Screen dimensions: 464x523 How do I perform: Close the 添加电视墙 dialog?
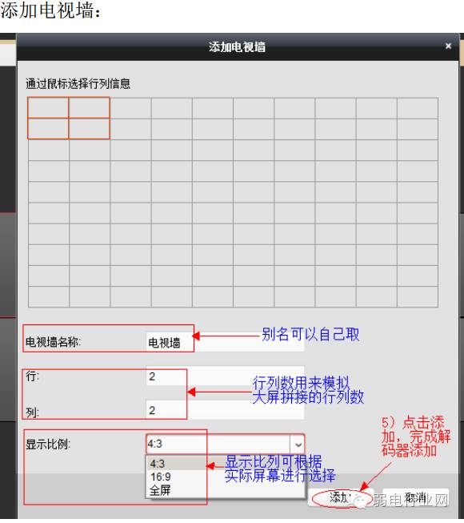coord(448,46)
